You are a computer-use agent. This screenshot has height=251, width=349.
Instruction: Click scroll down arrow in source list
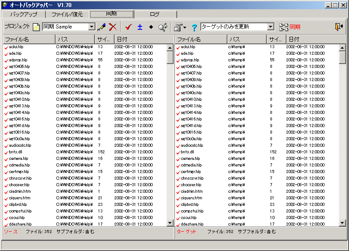click(x=170, y=223)
